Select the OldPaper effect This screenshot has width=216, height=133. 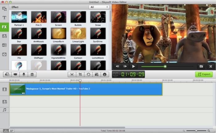(x=39, y=50)
